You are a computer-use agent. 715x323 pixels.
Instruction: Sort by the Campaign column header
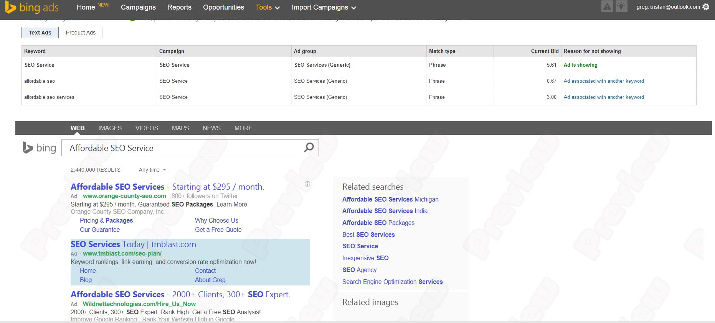(x=224, y=51)
